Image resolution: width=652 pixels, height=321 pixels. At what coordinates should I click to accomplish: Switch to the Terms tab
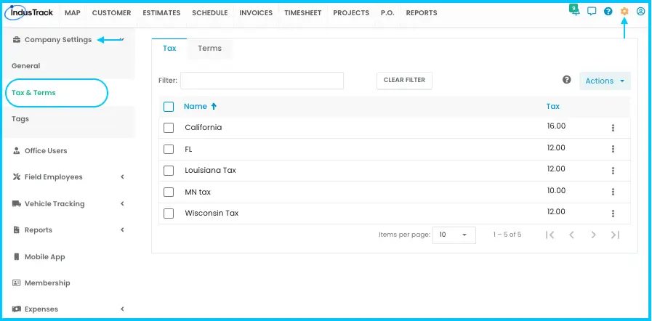click(x=209, y=48)
